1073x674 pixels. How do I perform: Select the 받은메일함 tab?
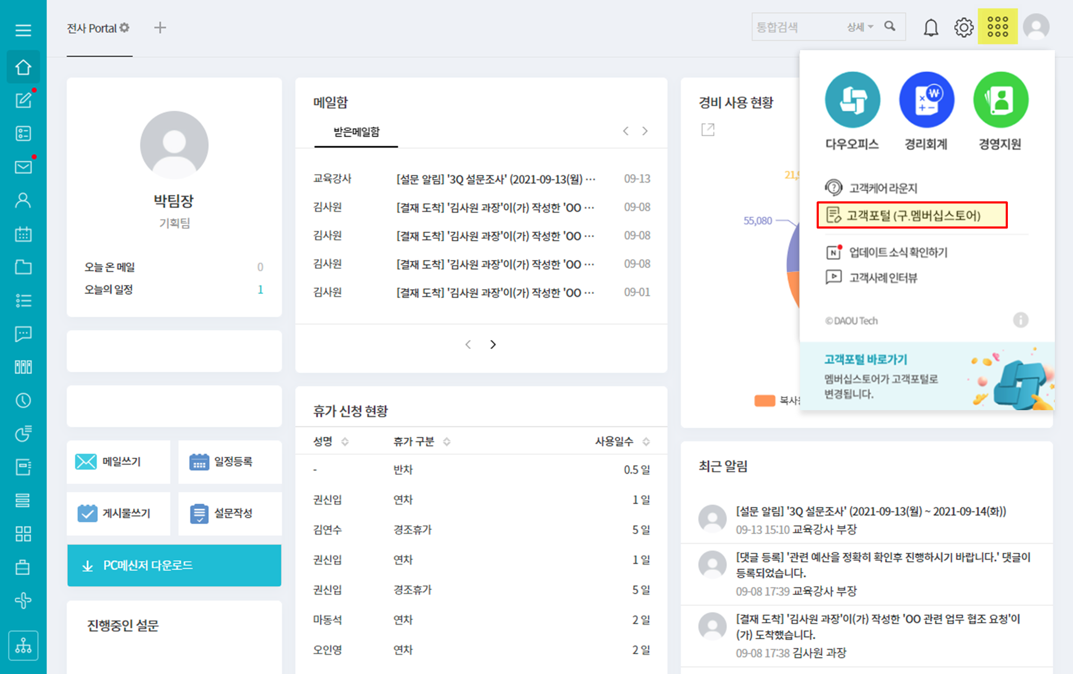(x=356, y=132)
